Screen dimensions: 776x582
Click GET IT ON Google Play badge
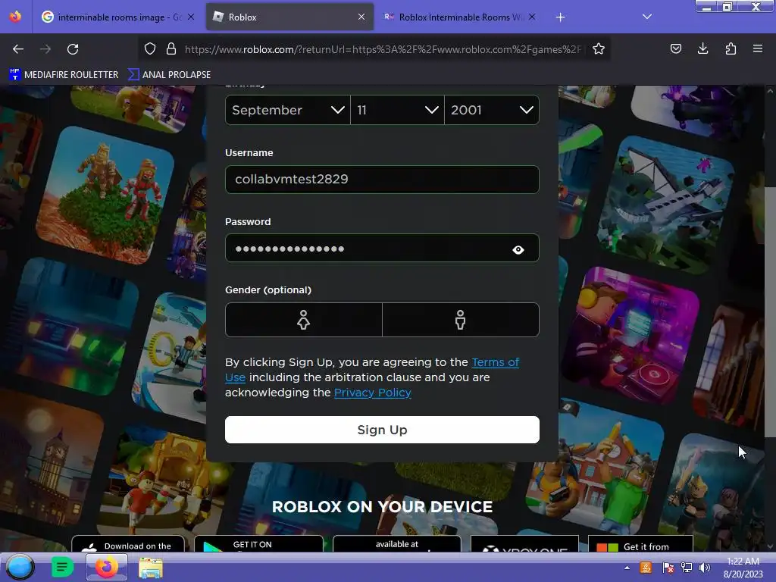click(x=258, y=544)
